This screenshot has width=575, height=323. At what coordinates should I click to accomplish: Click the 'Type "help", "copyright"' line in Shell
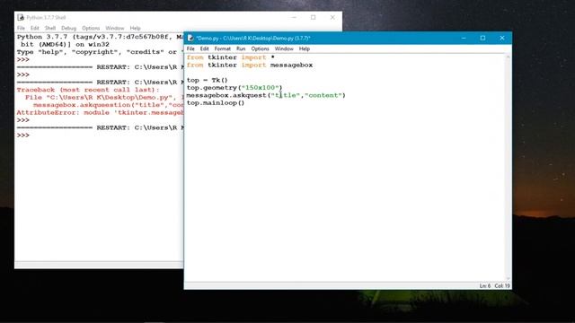coord(100,52)
